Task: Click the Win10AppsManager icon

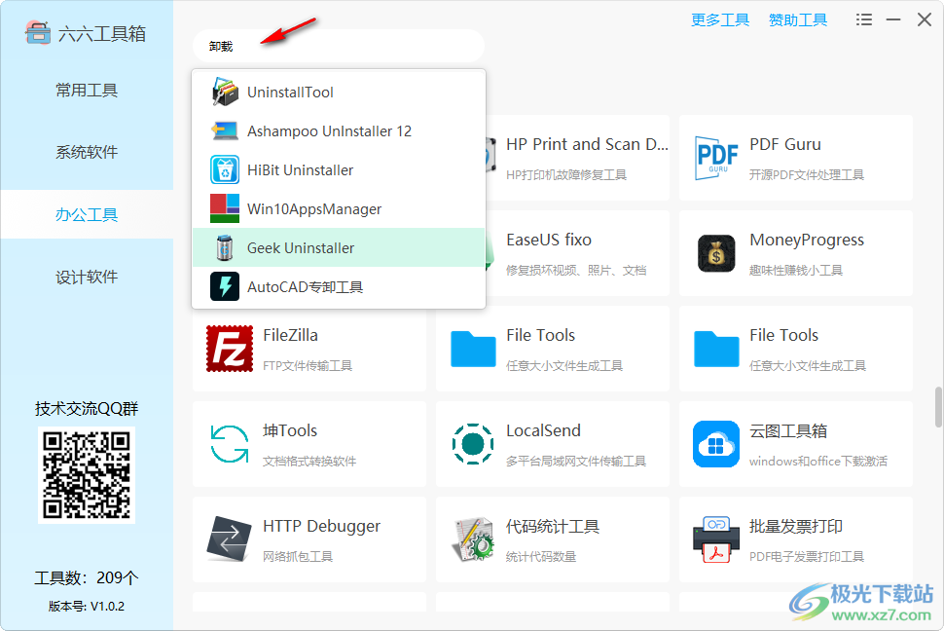Action: [225, 208]
